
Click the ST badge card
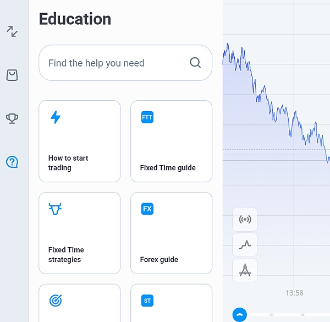pos(171,303)
